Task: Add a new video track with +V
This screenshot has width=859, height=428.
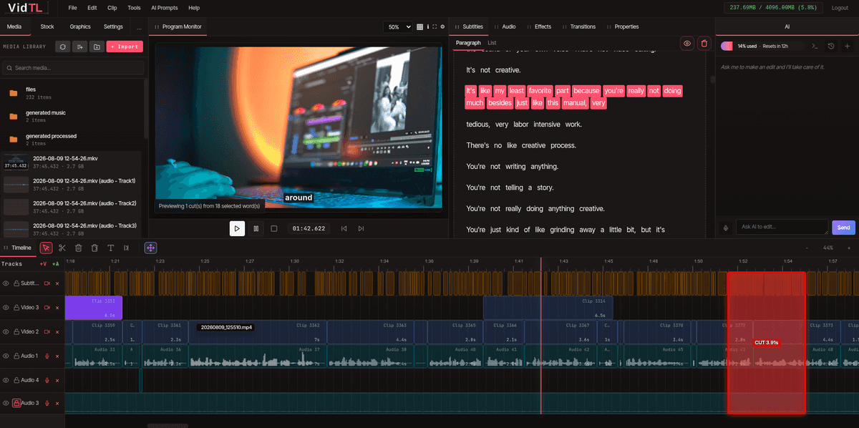Action: tap(43, 264)
